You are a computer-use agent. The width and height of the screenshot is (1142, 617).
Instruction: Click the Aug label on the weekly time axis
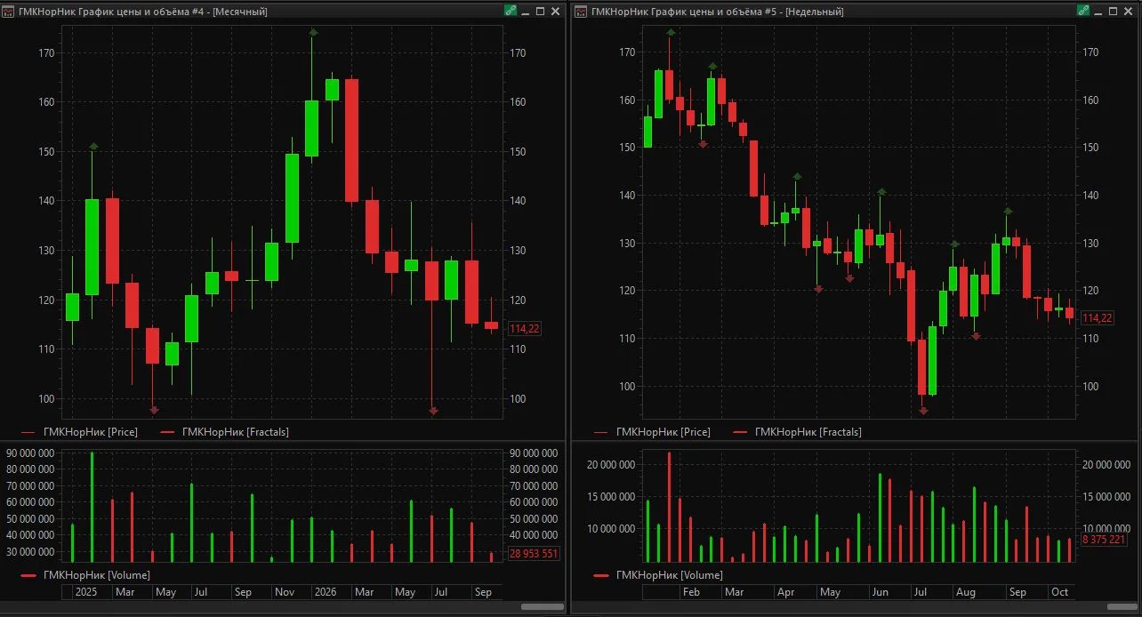tap(966, 592)
